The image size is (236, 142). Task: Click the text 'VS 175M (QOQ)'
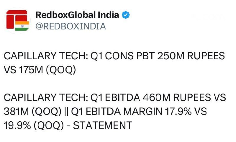point(40,70)
